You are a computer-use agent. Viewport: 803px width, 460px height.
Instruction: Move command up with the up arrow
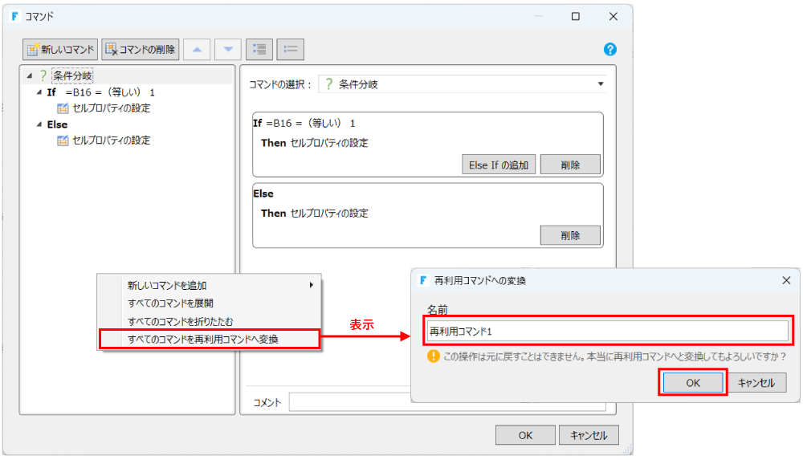[197, 50]
